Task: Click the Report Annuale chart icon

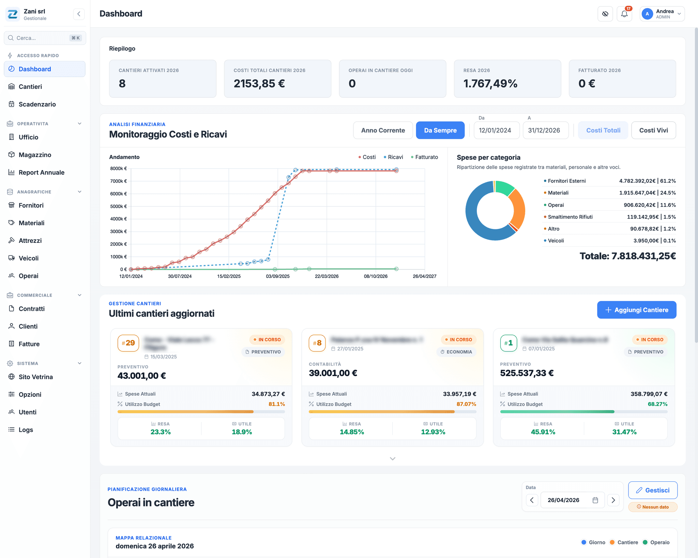Action: [x=12, y=172]
